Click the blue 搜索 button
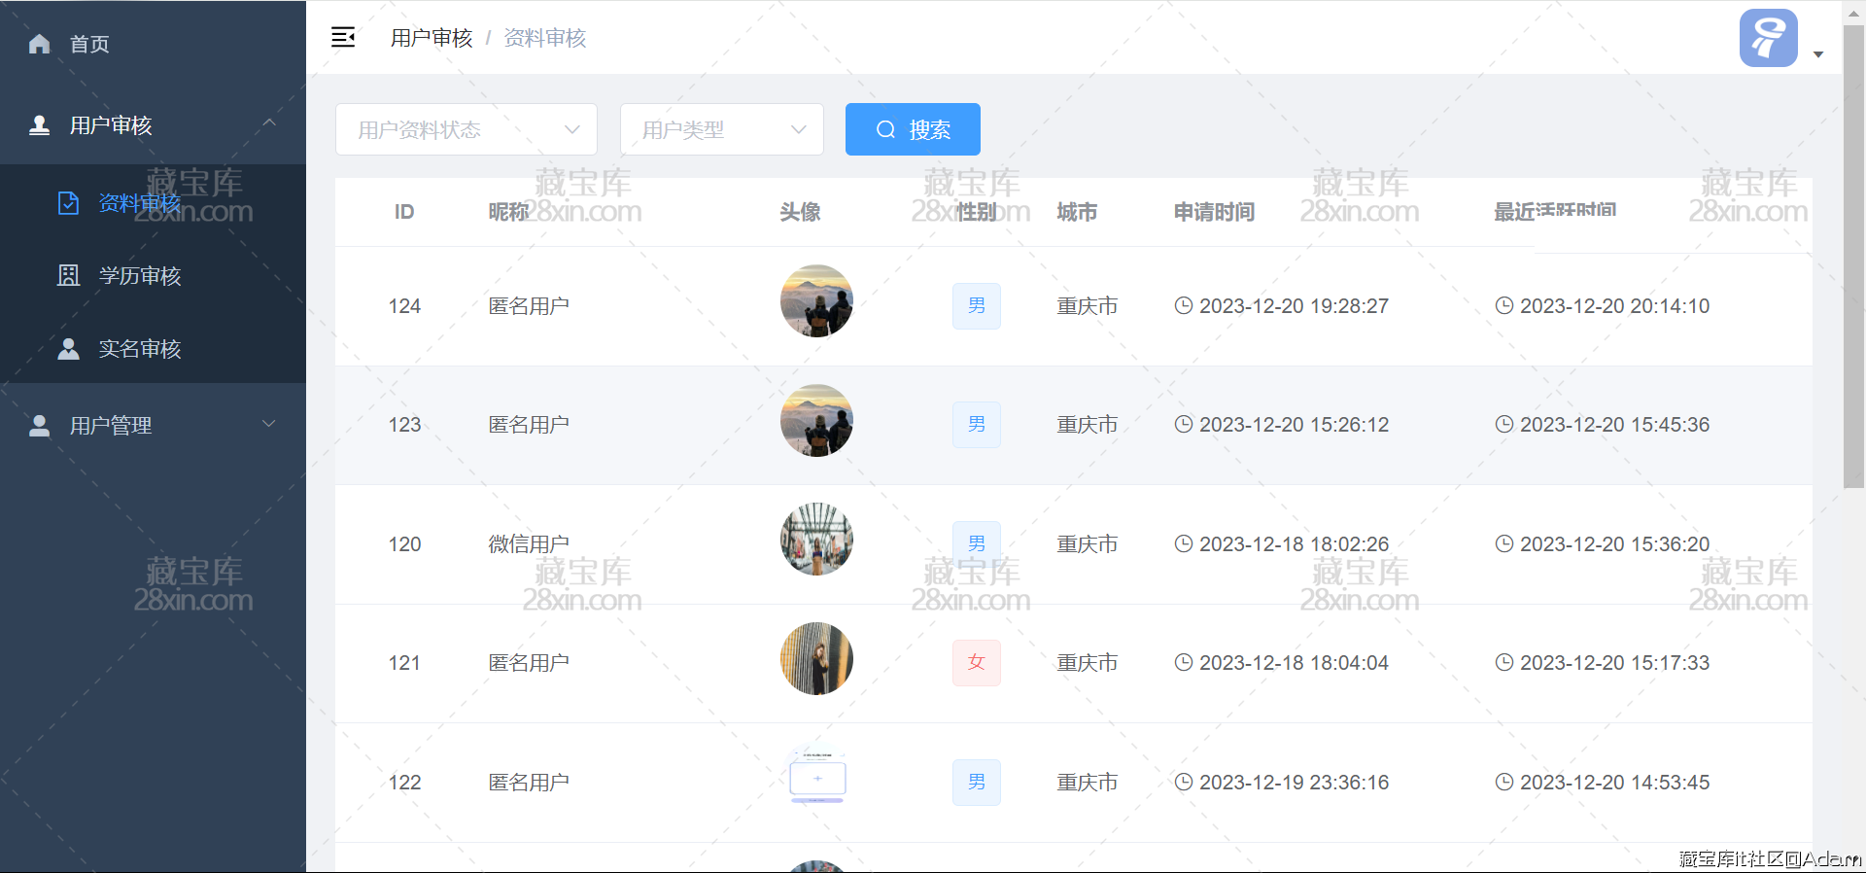 [x=913, y=129]
